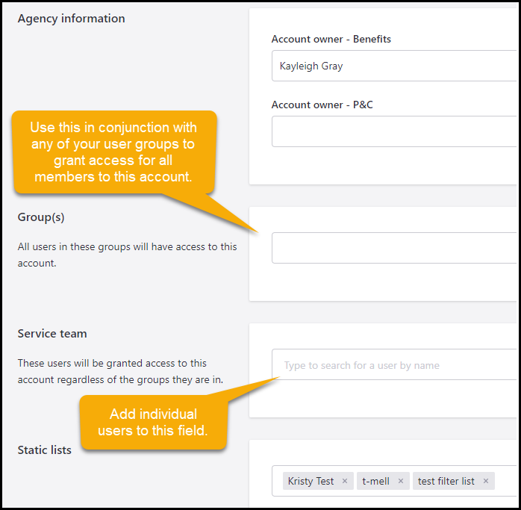This screenshot has height=510, width=521.
Task: Click the Account owner - Benefits label
Action: (331, 39)
